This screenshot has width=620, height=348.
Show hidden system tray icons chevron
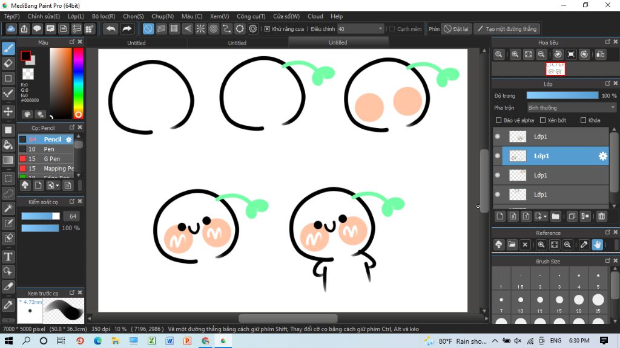coord(495,341)
